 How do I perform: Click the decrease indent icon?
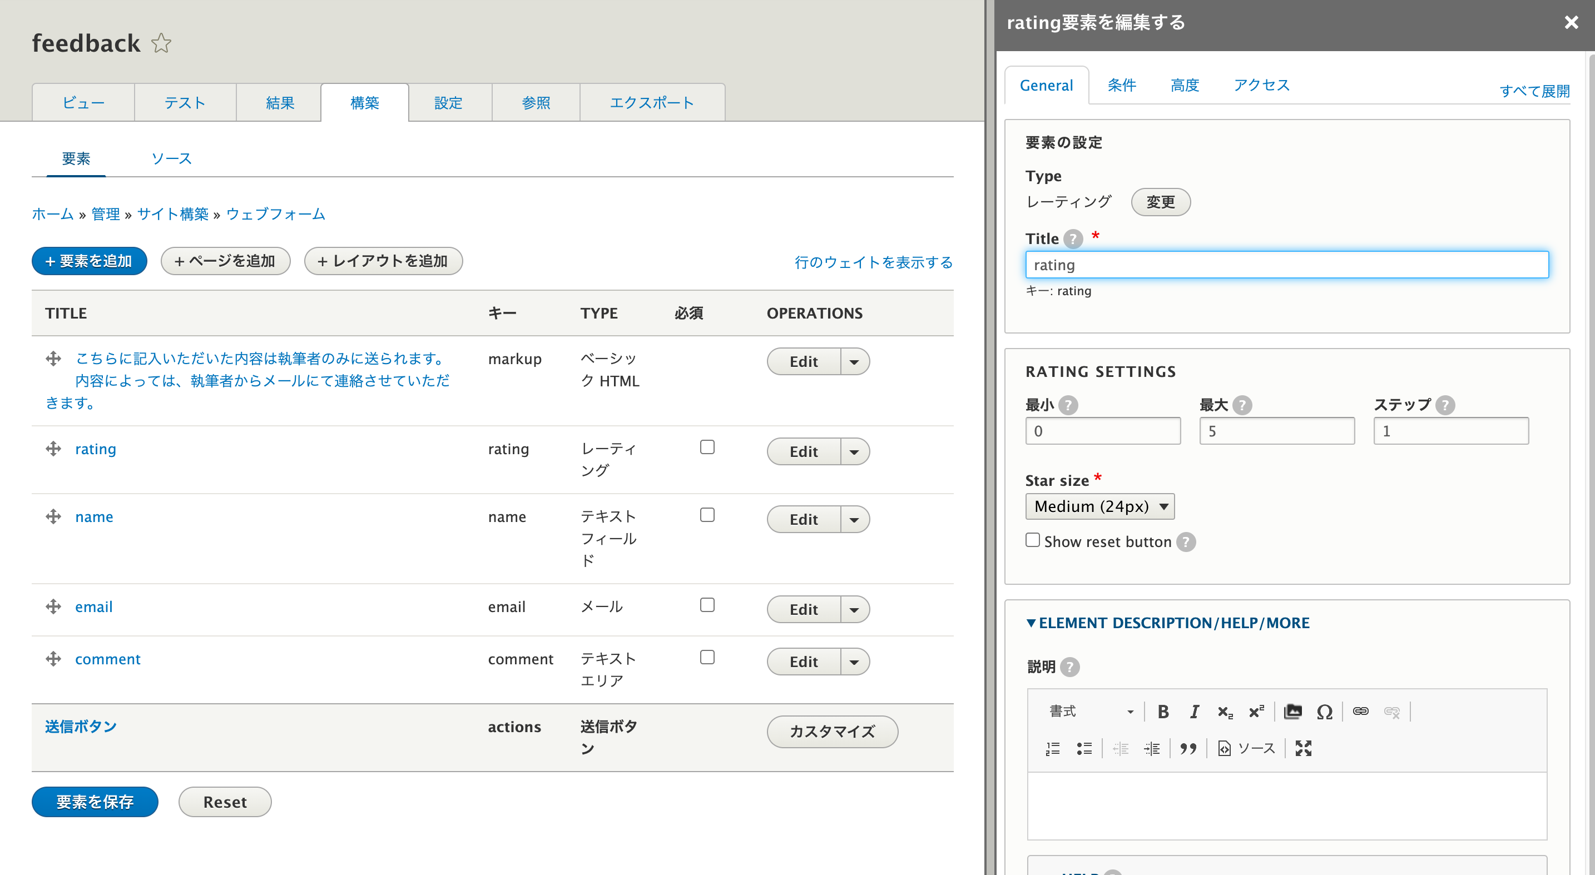[x=1121, y=748]
